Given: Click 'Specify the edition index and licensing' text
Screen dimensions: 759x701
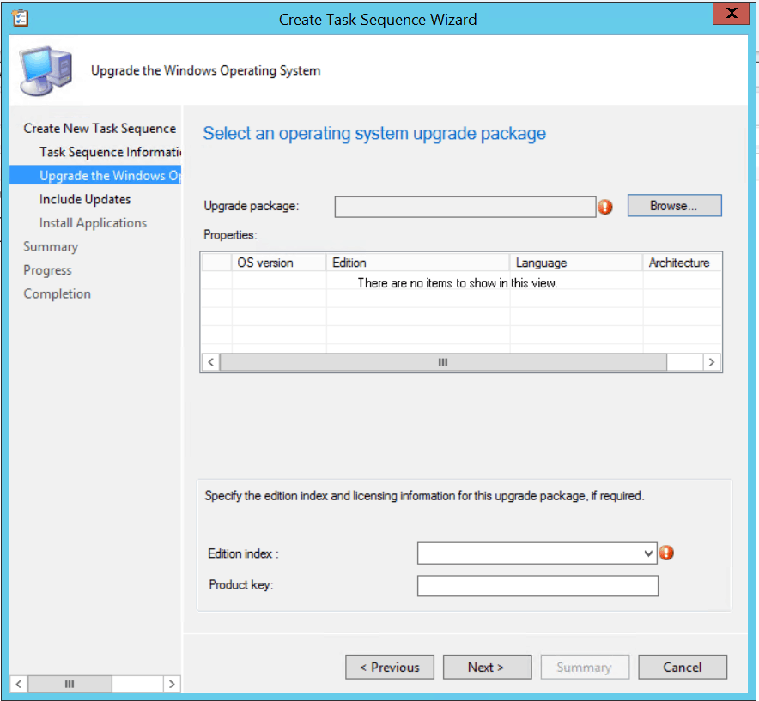Looking at the screenshot, I should [x=424, y=496].
